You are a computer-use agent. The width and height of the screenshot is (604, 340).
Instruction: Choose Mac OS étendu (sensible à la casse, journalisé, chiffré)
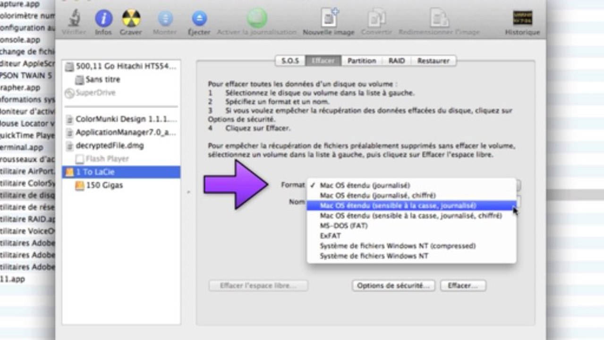411,215
